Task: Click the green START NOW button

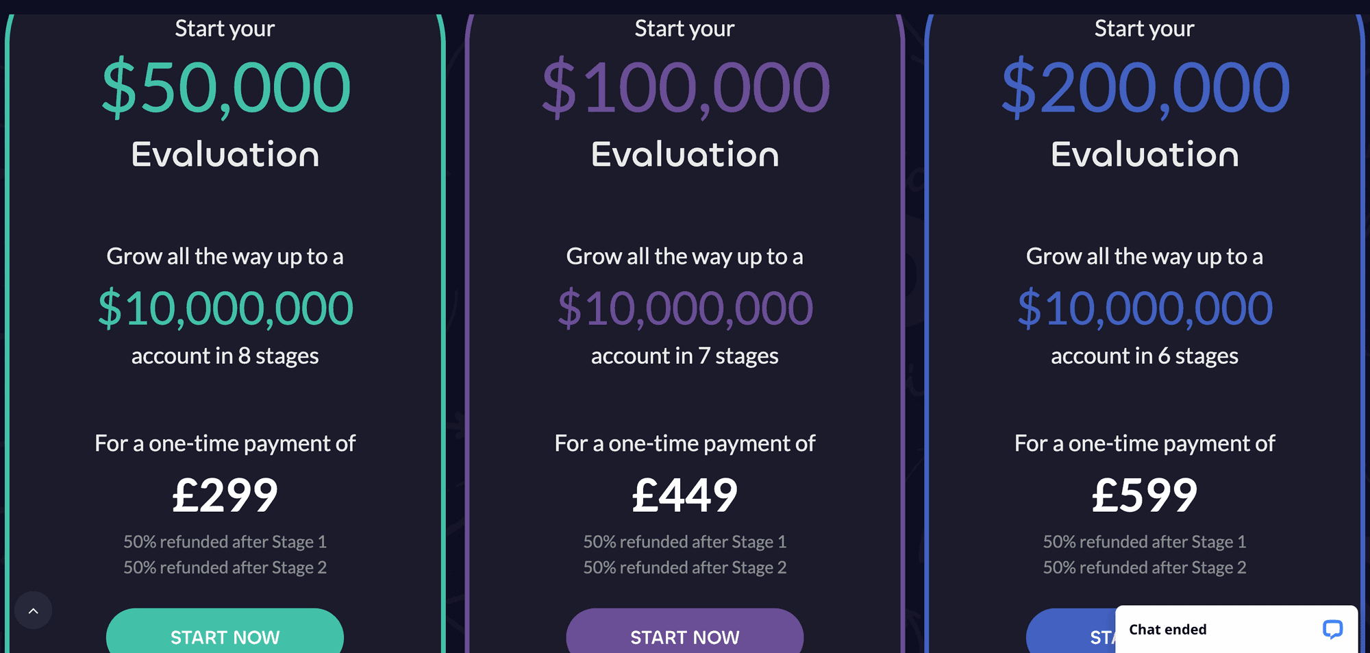Action: click(x=225, y=636)
